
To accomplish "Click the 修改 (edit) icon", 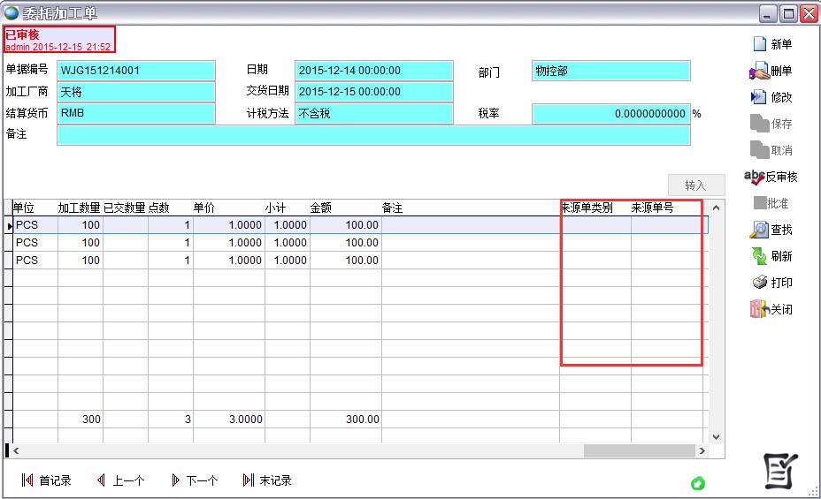I will (x=759, y=97).
